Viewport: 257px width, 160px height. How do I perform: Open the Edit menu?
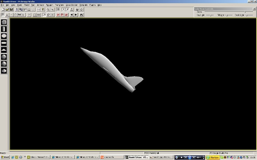(x=7, y=5)
